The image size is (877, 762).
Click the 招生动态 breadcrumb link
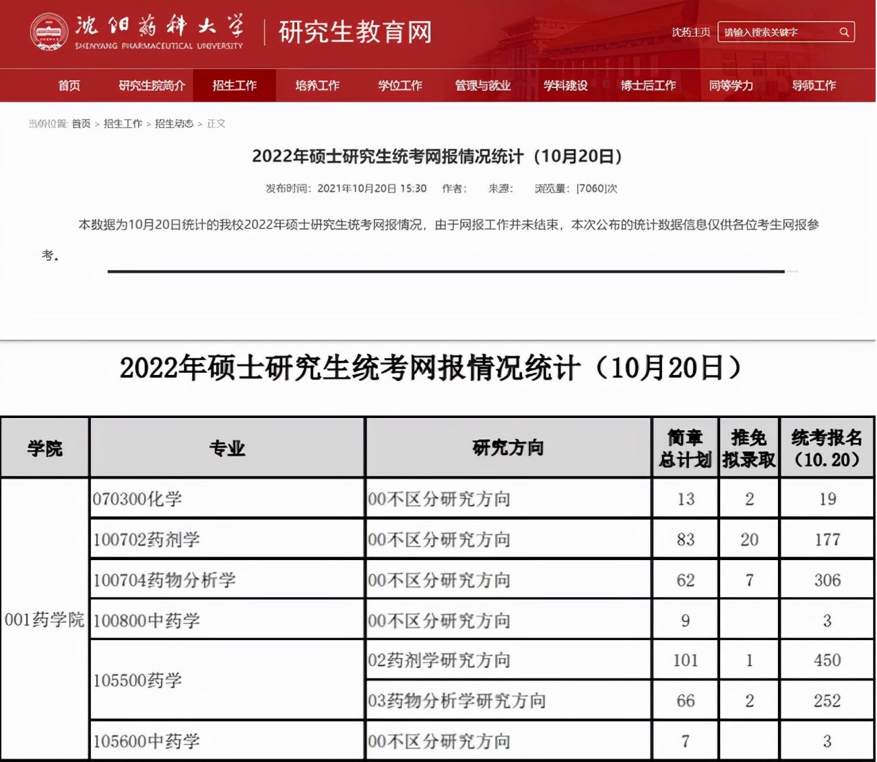tap(174, 124)
